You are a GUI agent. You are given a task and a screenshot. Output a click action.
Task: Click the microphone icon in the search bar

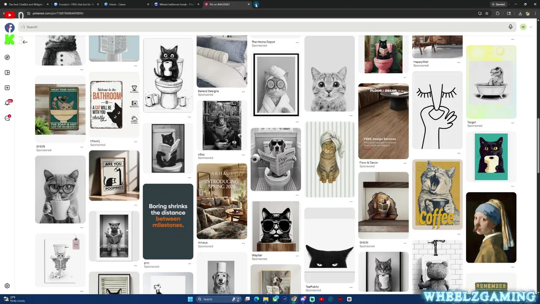(x=510, y=27)
